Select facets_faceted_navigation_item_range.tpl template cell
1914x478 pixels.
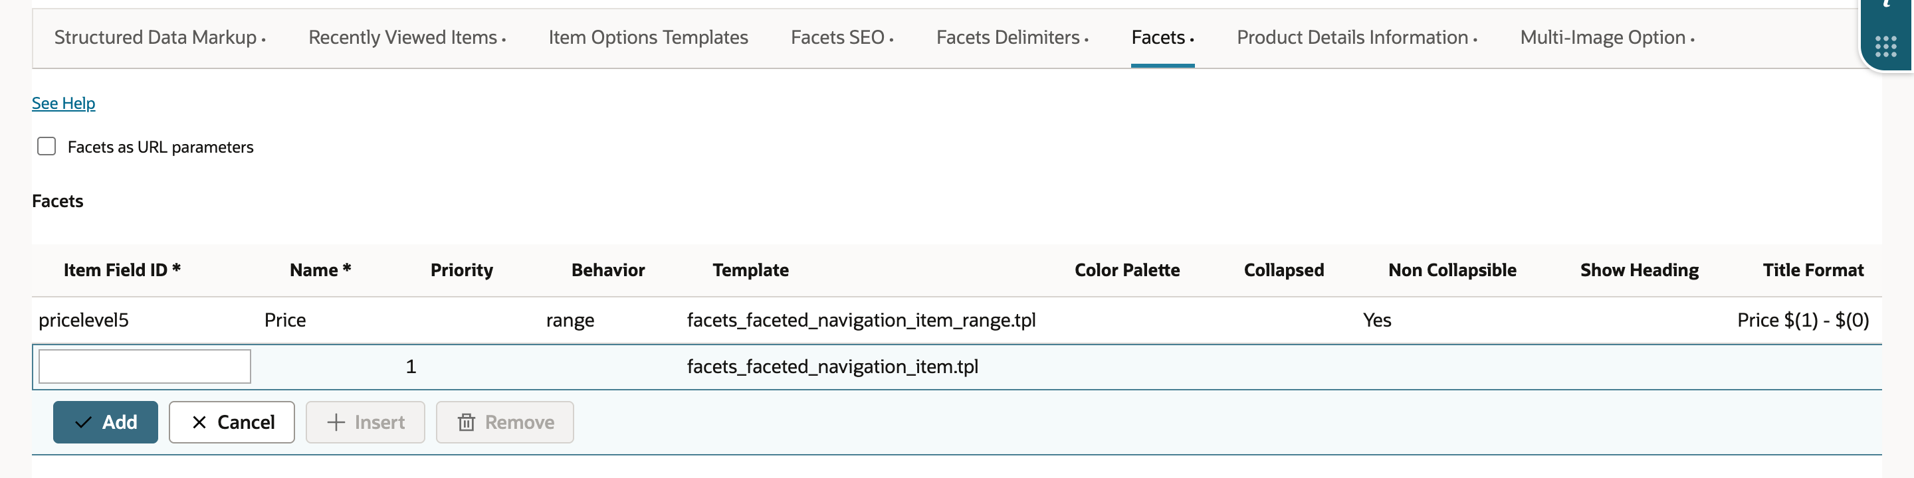pyautogui.click(x=861, y=320)
